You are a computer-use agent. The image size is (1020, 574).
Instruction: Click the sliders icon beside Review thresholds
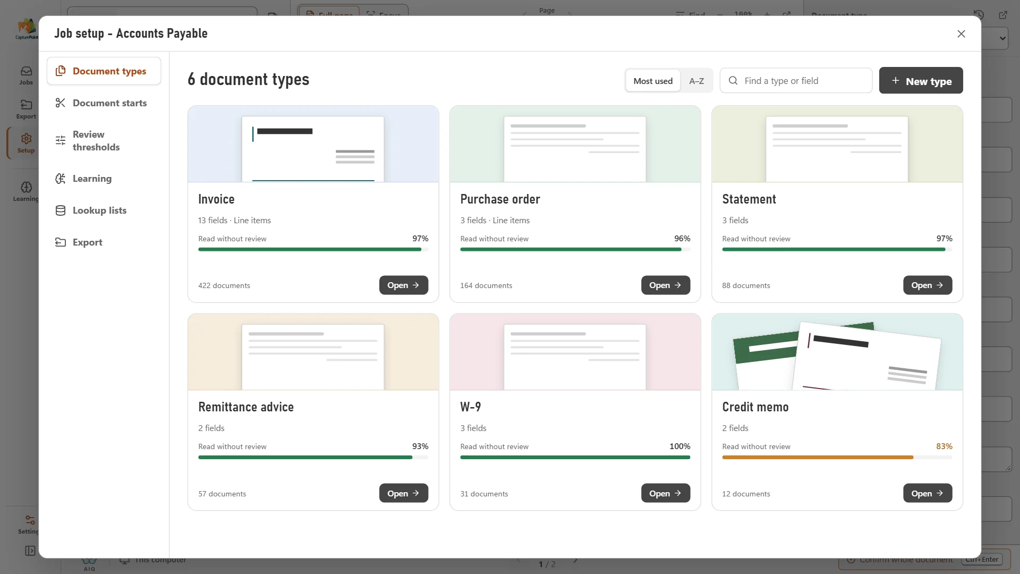(61, 140)
